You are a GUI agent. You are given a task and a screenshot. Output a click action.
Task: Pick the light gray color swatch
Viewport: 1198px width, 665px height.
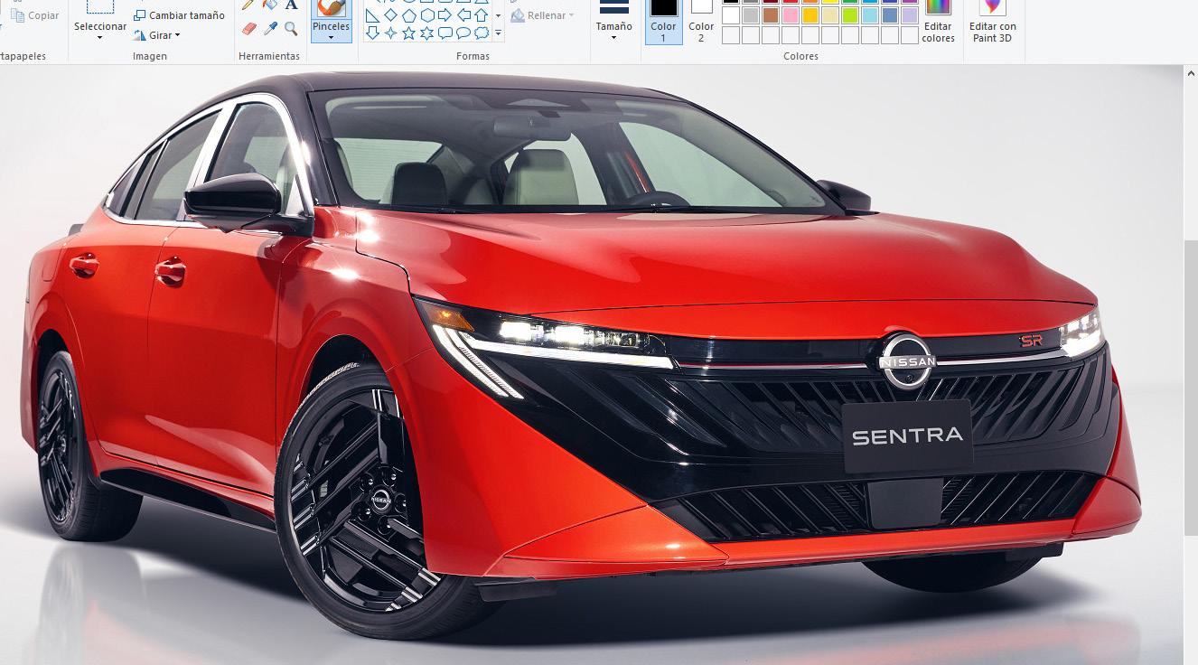click(x=751, y=15)
